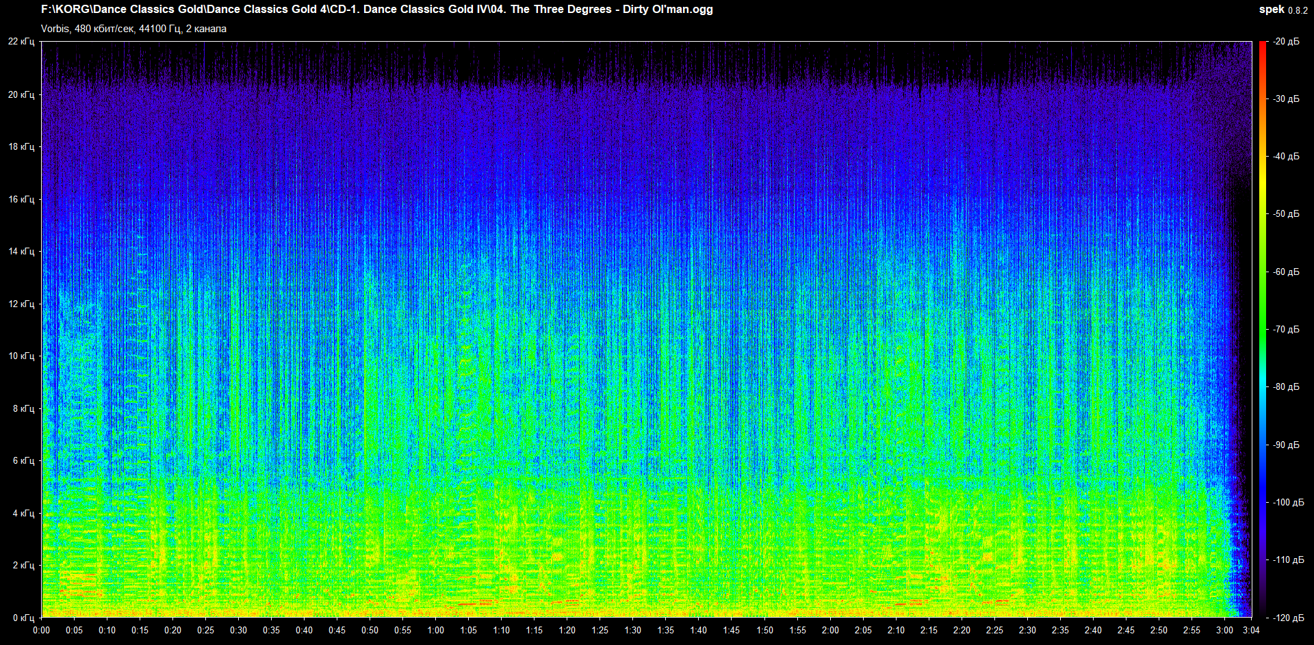Select the 1:30 time axis marker
Viewport: 1314px width, 645px height.
coord(632,630)
